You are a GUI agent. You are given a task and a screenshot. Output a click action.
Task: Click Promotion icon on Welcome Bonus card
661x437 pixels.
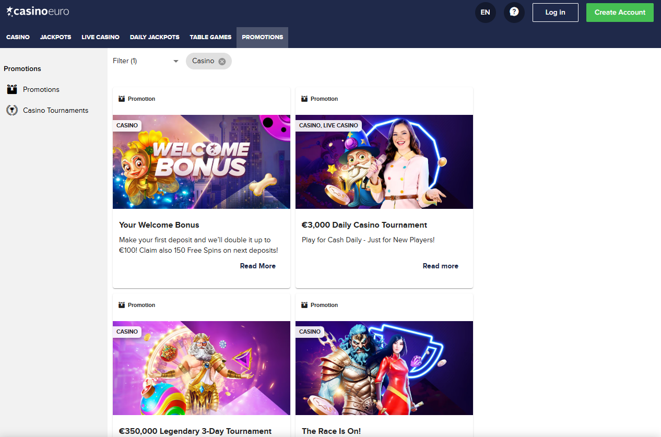pyautogui.click(x=122, y=99)
